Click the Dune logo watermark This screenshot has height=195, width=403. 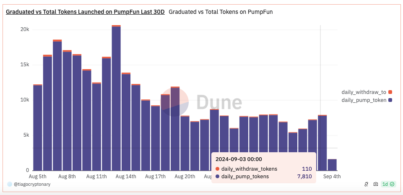201,102
